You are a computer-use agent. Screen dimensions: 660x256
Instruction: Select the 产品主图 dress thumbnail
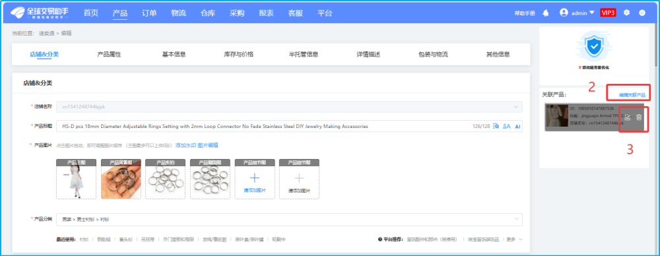[x=76, y=179]
